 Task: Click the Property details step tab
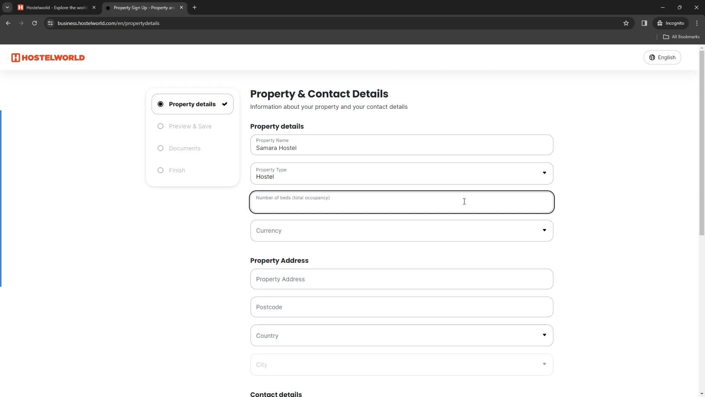pos(192,104)
